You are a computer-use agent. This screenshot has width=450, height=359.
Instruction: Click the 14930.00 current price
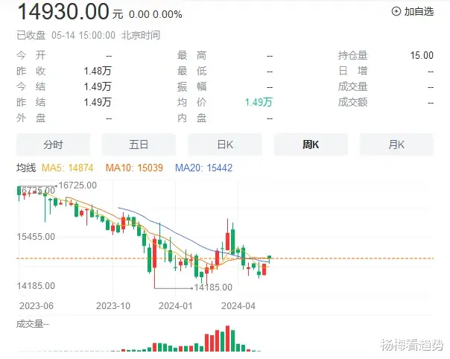(63, 12)
